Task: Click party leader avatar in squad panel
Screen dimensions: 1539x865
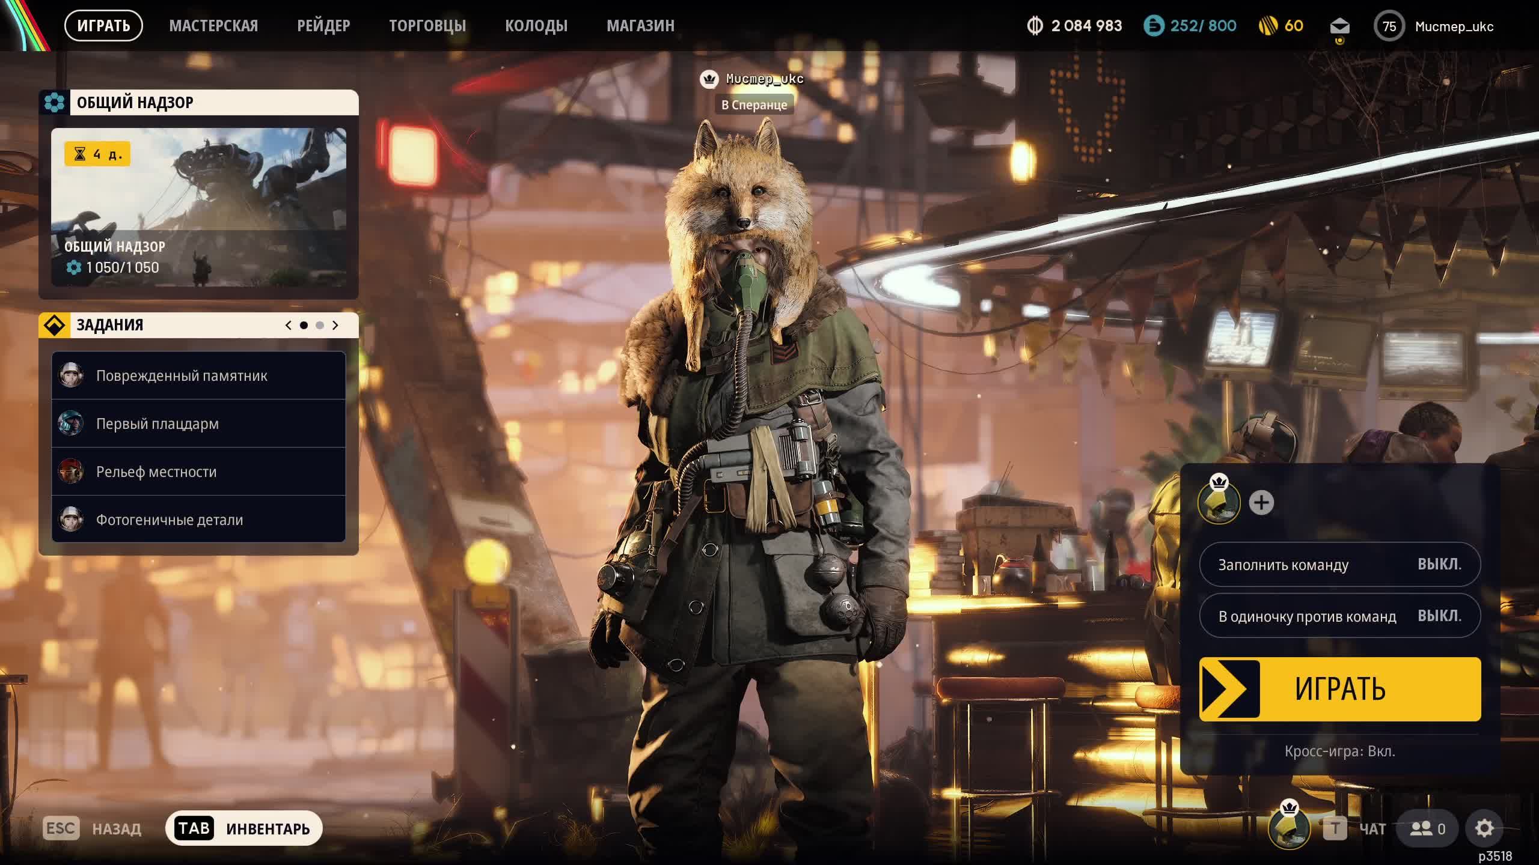Action: pyautogui.click(x=1219, y=503)
